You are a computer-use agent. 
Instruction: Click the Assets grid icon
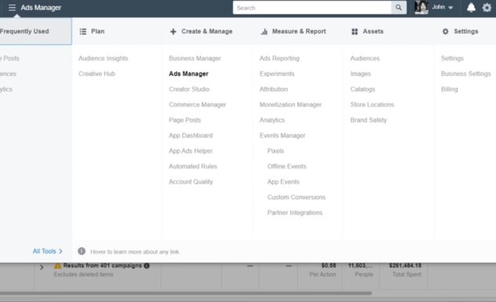point(355,31)
